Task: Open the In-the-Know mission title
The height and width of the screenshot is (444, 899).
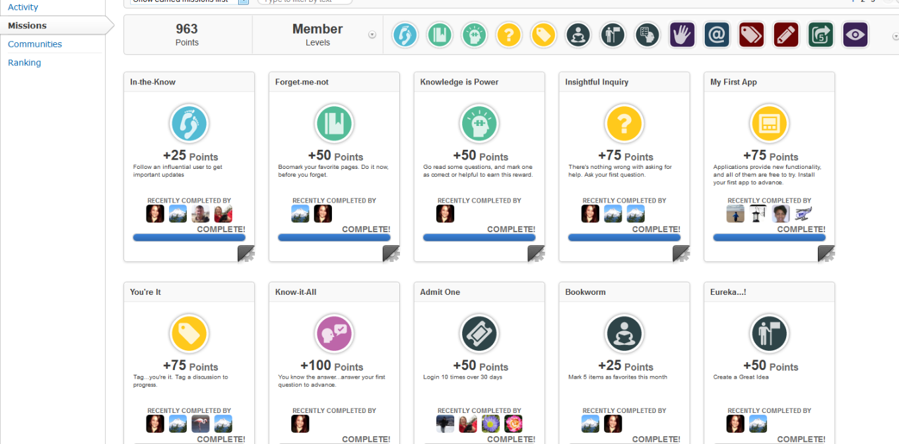Action: point(152,82)
